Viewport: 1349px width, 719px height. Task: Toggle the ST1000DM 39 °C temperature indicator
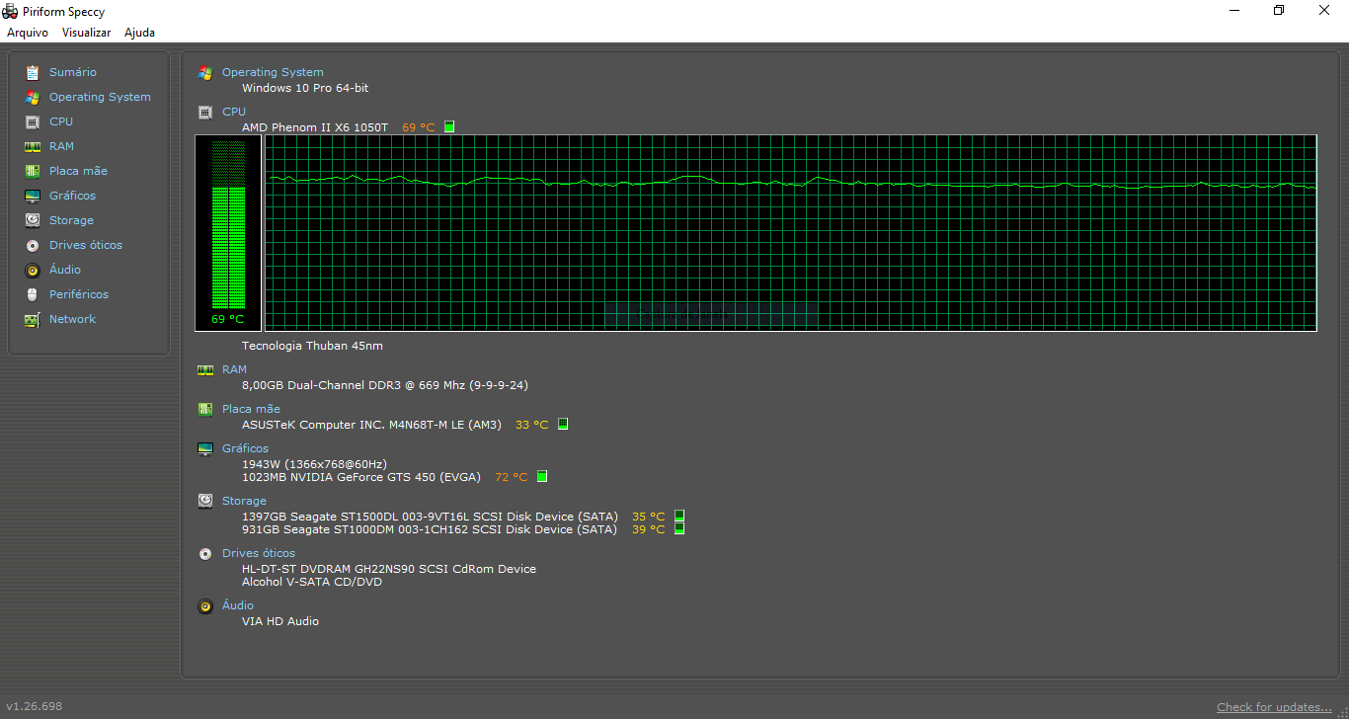(679, 528)
